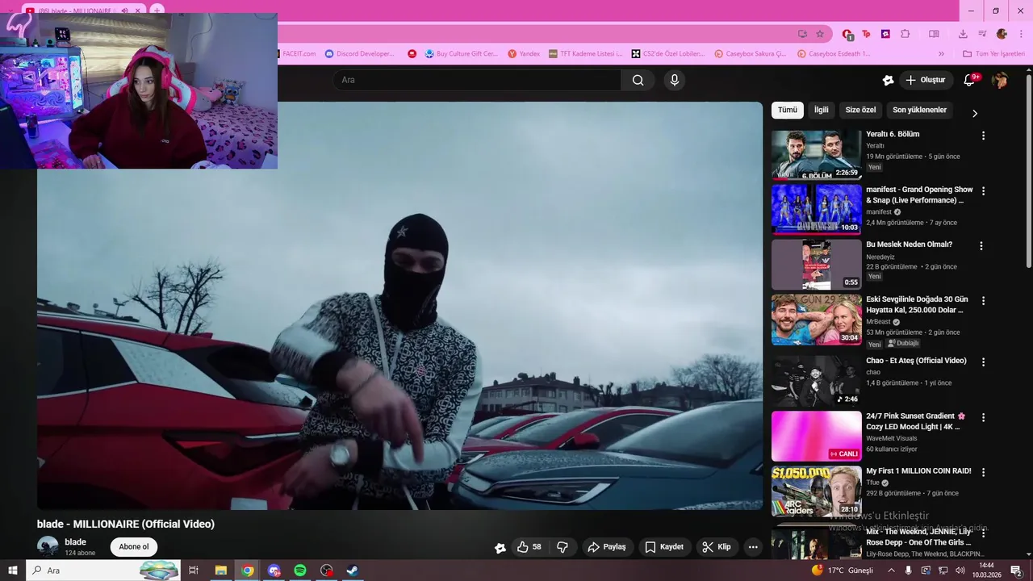
Task: Open Steam from the taskbar
Action: coord(353,571)
